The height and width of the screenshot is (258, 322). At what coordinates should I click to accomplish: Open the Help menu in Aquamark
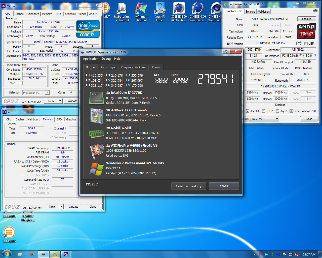click(117, 59)
